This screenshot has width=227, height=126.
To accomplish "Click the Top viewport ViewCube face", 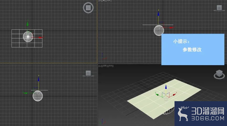I will click(88, 8).
